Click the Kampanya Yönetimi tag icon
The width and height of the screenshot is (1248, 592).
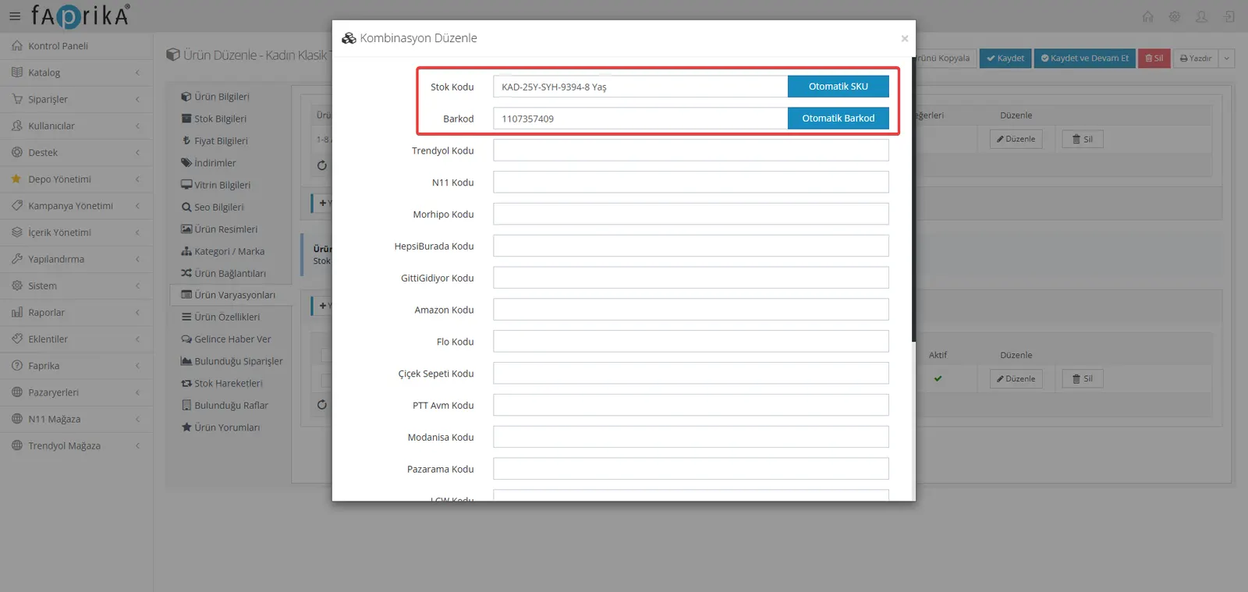click(x=17, y=206)
